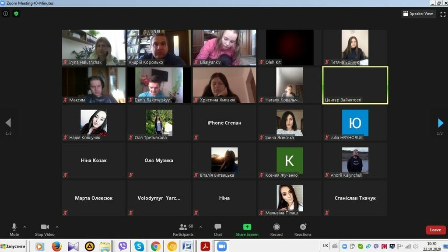Viewport: 448px width, 252px height.
Task: Switch to Speaker View
Action: 418,14
